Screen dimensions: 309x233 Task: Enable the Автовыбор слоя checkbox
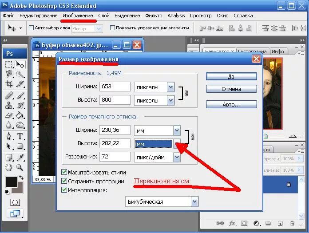pyautogui.click(x=31, y=28)
